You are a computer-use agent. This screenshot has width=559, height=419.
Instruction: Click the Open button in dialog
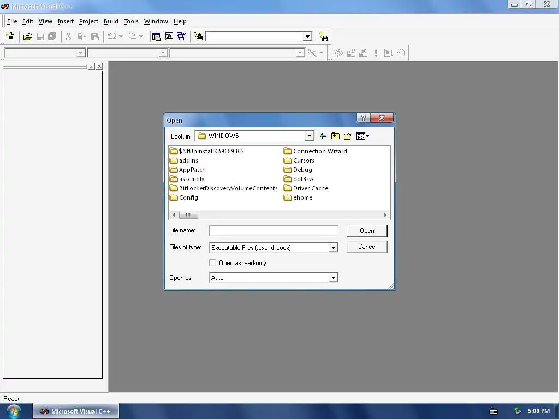point(367,231)
